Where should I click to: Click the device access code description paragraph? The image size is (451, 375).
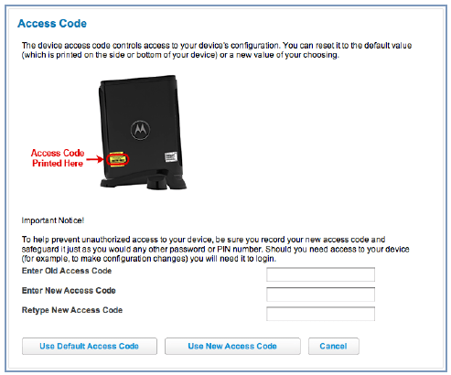pos(217,50)
